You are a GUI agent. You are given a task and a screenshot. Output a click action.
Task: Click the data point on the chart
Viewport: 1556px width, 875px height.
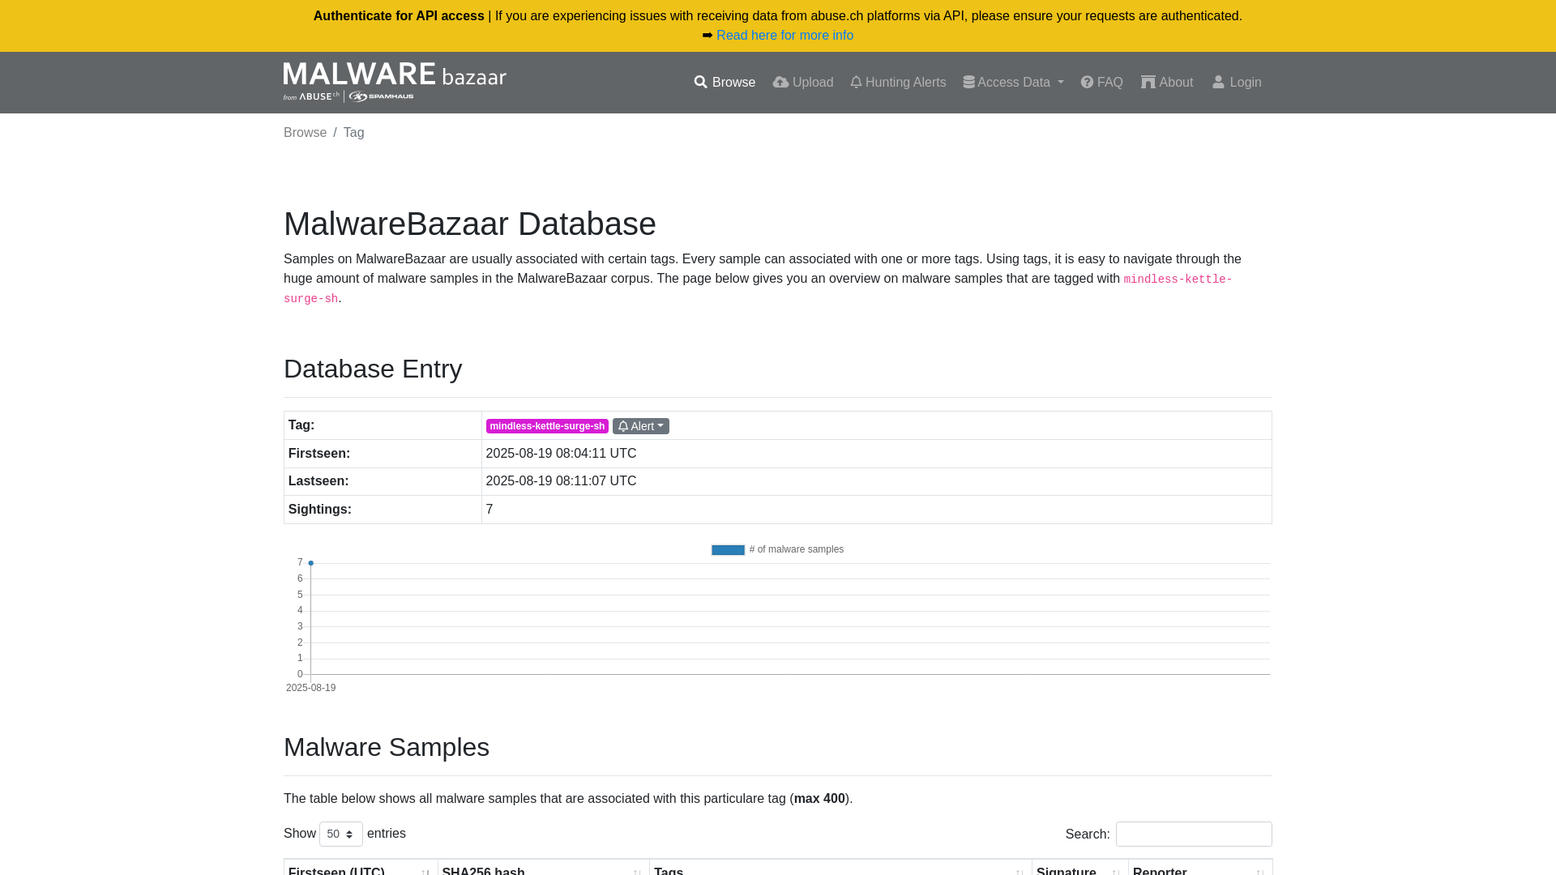[310, 563]
